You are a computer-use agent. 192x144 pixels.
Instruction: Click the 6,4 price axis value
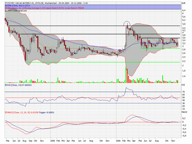(184, 10)
